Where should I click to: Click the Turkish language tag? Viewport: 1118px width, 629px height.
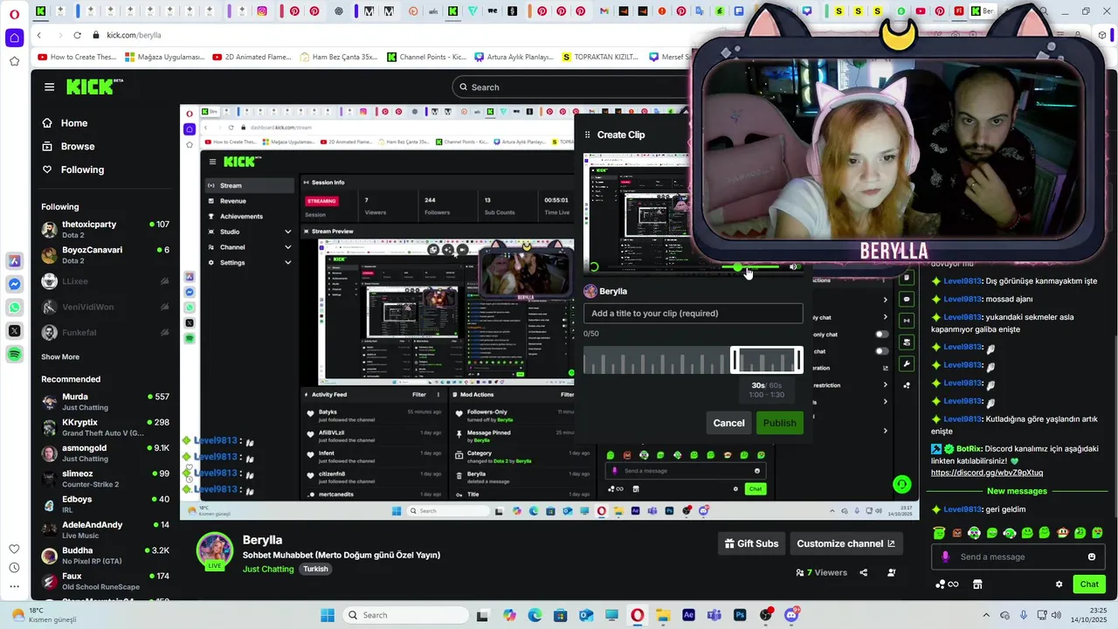click(x=315, y=570)
